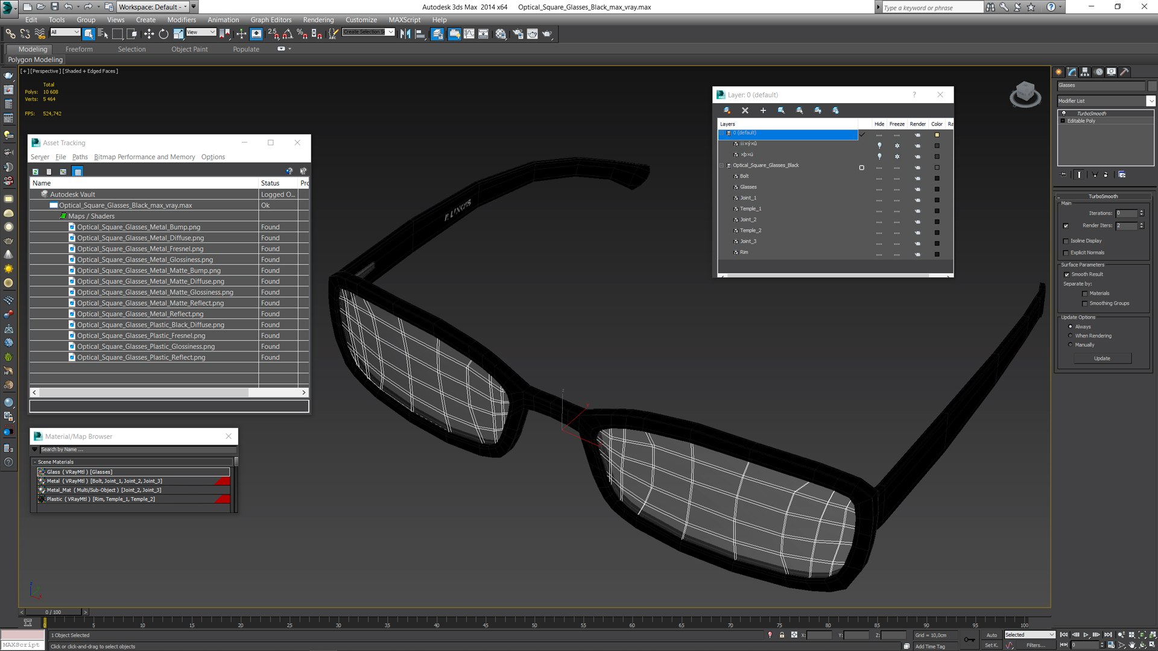Select the When Rendering radio button
Viewport: 1158px width, 651px height.
coord(1071,336)
